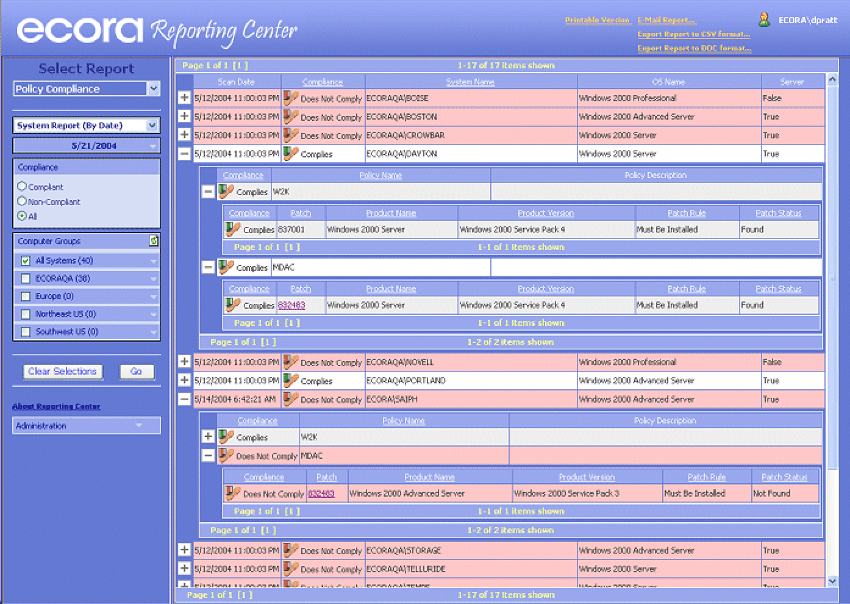Screen dimensions: 850x604
Task: Sort main table by Compliance column
Action: (x=323, y=82)
